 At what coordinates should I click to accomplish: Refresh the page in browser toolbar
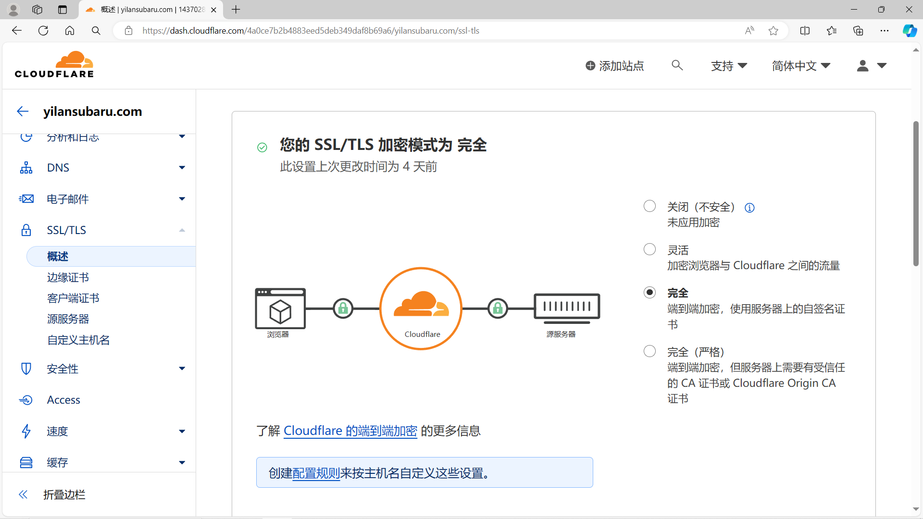tap(43, 31)
